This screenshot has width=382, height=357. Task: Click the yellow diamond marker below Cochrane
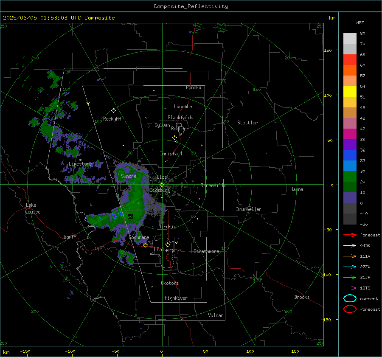click(145, 245)
